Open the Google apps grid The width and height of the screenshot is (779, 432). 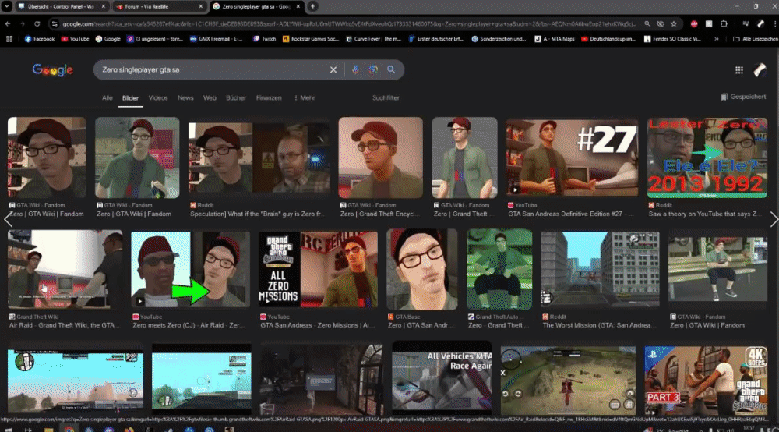click(x=739, y=71)
